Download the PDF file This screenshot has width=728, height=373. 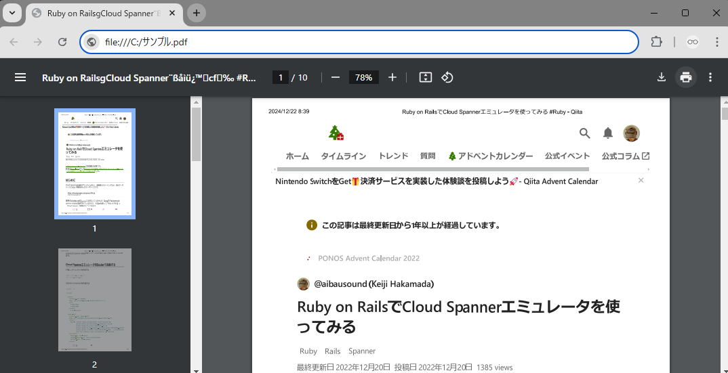point(662,77)
